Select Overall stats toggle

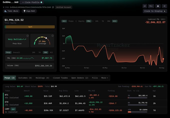(16, 52)
